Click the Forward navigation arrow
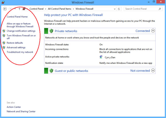166x118 pixels. pos(10,9)
